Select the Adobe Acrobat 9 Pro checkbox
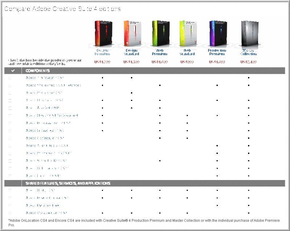Viewport: 290px width, 231px height. click(10, 108)
